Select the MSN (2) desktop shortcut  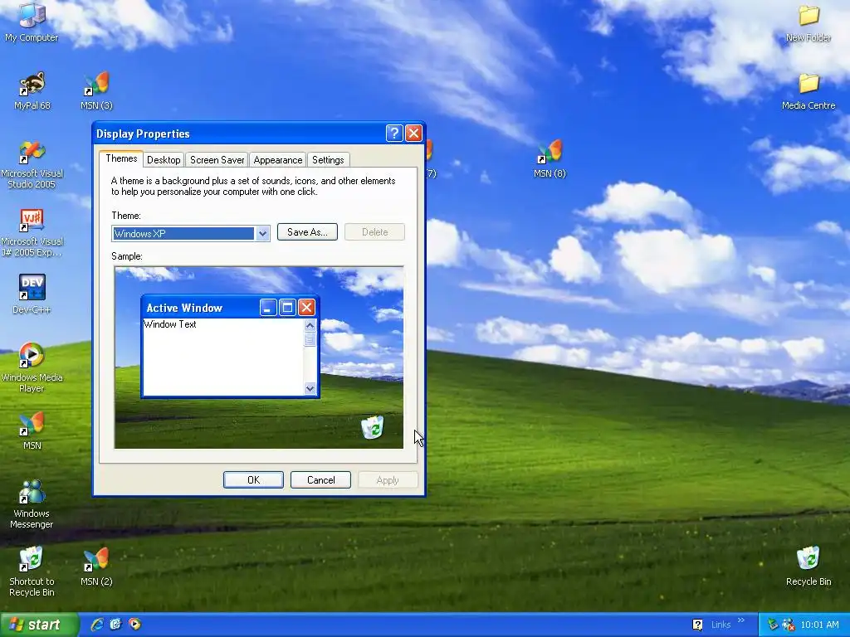[x=96, y=566]
